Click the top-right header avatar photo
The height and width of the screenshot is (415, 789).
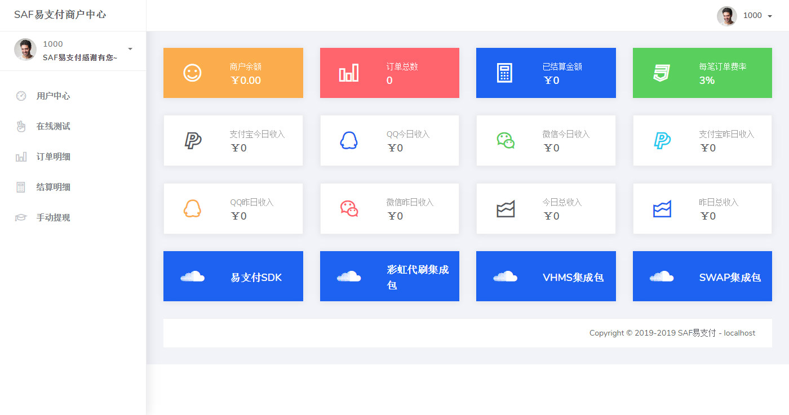727,16
